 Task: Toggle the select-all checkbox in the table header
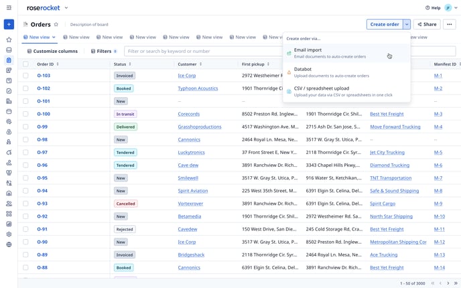[x=25, y=64]
